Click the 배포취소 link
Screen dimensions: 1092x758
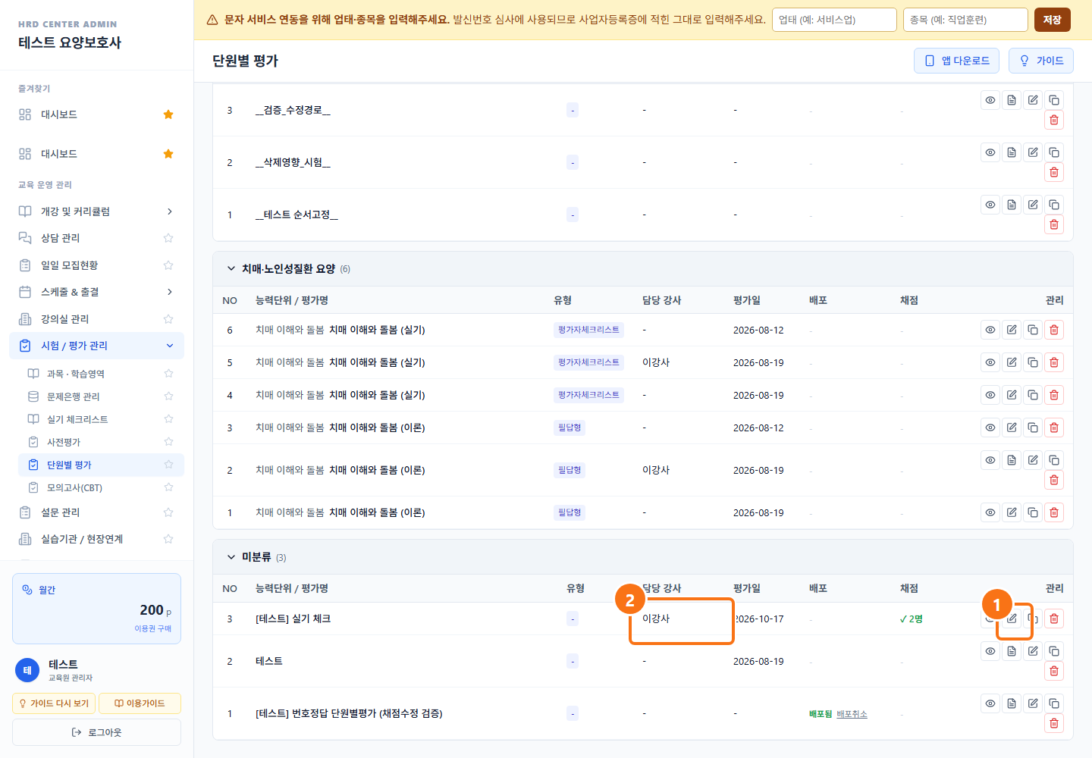[x=852, y=714]
